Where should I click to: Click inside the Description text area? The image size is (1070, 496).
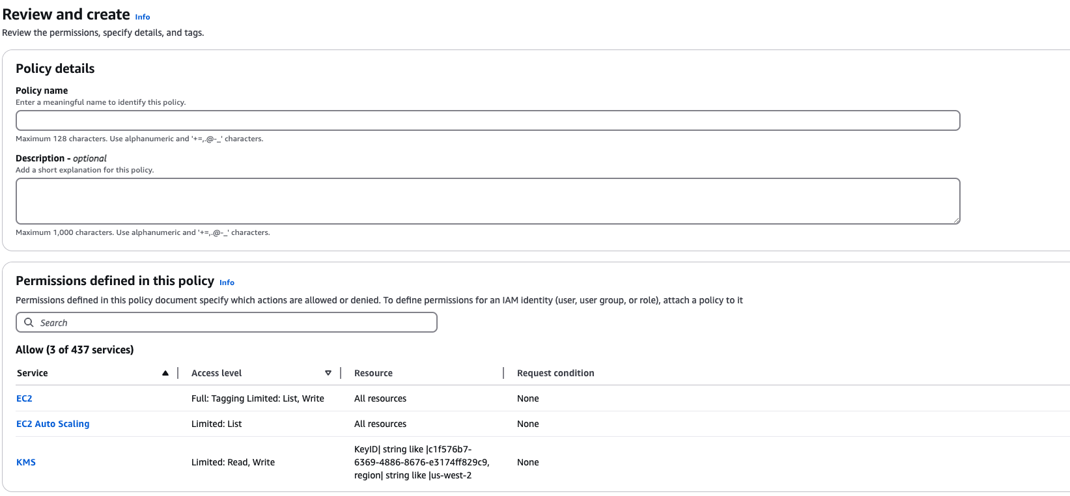[x=487, y=200]
